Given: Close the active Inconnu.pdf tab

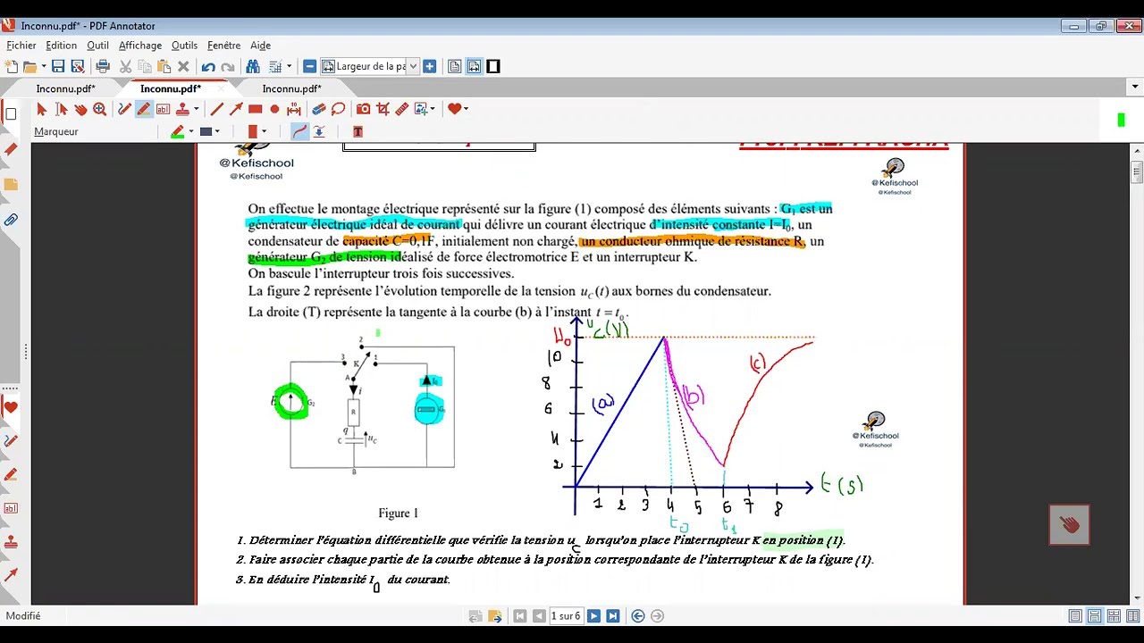Looking at the screenshot, I should (222, 88).
